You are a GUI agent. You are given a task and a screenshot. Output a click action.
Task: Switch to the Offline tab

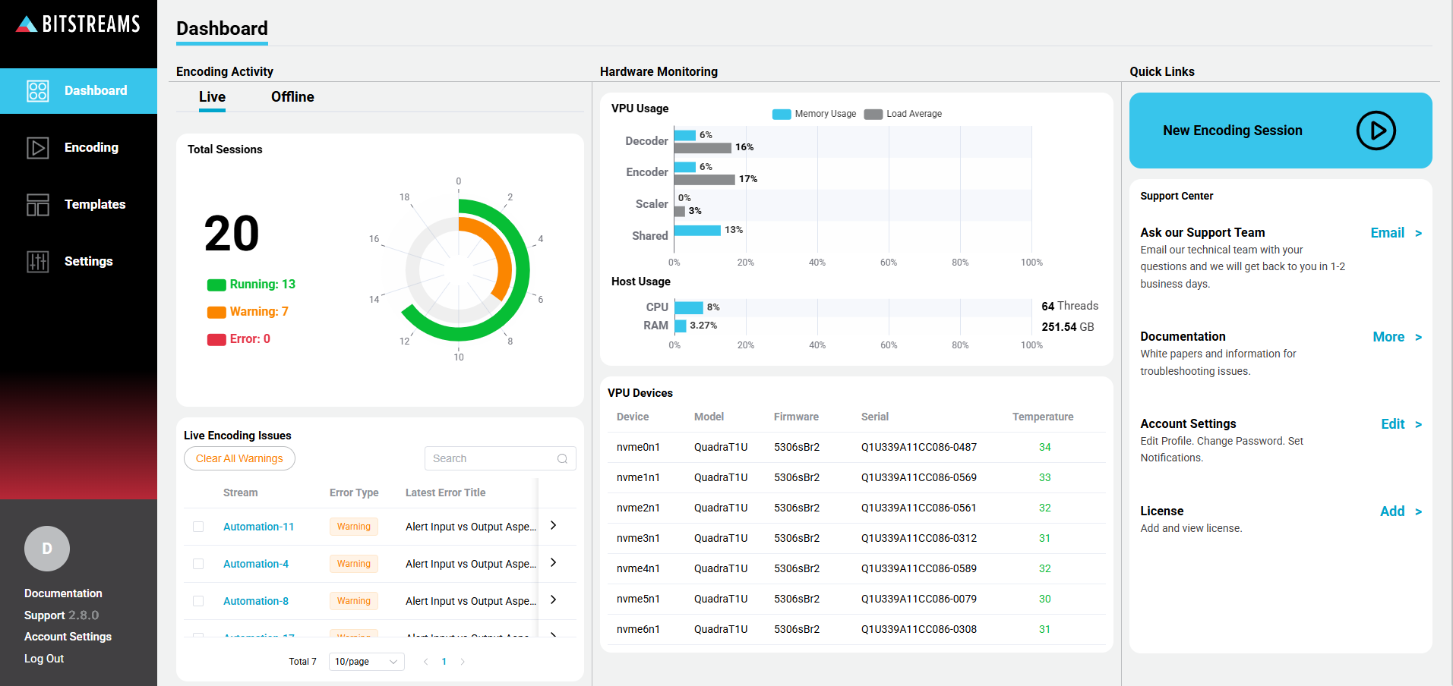(x=292, y=96)
